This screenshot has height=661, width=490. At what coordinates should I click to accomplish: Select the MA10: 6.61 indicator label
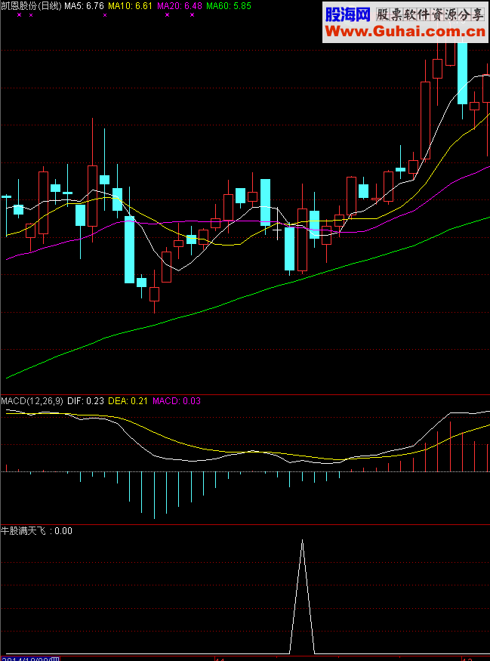coord(130,6)
